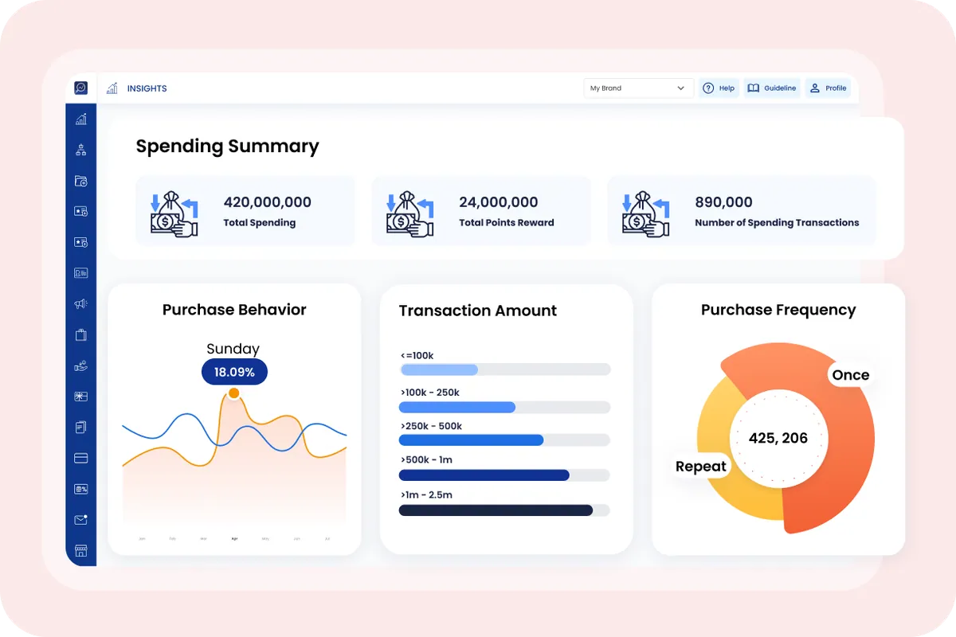Click the Total Spending label
956x637 pixels.
coord(260,223)
